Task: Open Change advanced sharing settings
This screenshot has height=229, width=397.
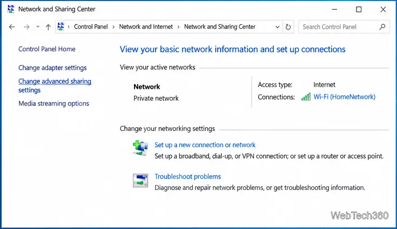Action: (55, 86)
